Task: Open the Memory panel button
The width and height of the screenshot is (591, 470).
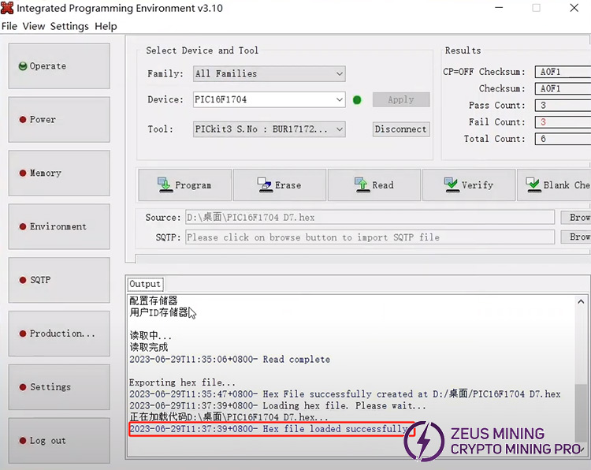Action: 59,173
